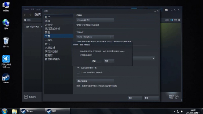Toggle 以 bits 形式显示下载速率 checkbox
The image size is (203, 114).
pos(78,72)
